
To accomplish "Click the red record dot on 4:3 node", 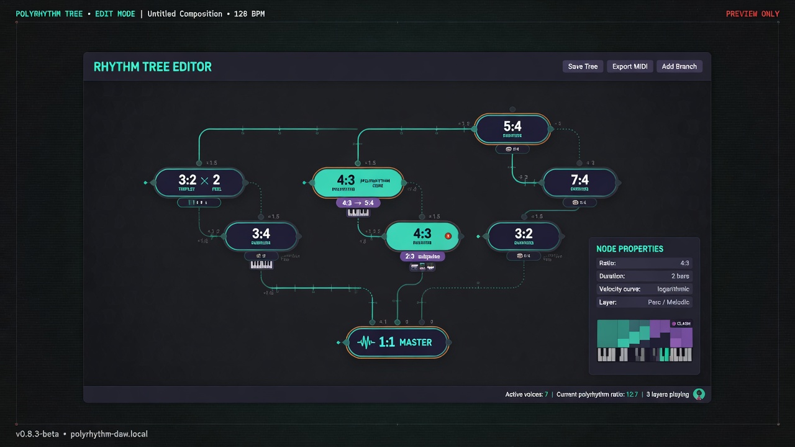I will pyautogui.click(x=448, y=236).
